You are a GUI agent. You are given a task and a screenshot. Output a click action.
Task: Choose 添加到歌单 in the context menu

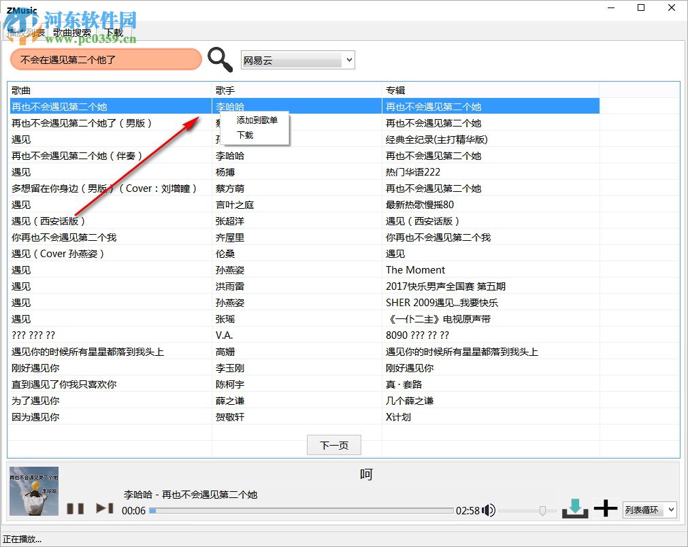[256, 120]
